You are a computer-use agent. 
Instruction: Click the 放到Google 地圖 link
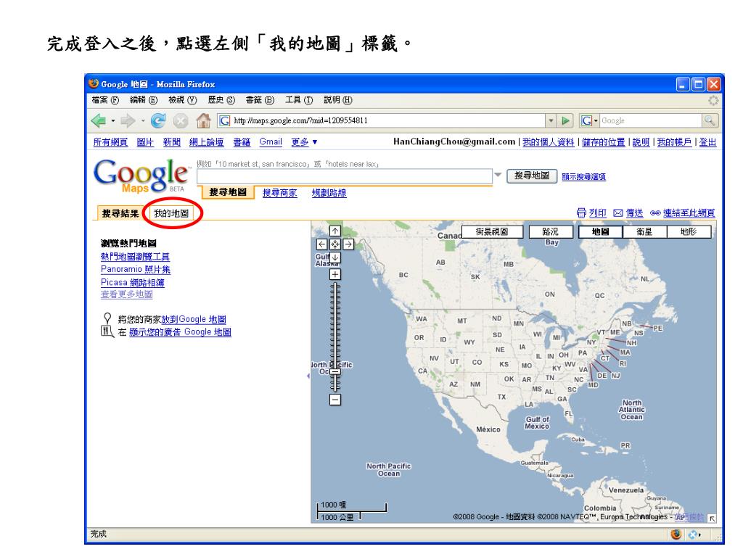click(194, 320)
